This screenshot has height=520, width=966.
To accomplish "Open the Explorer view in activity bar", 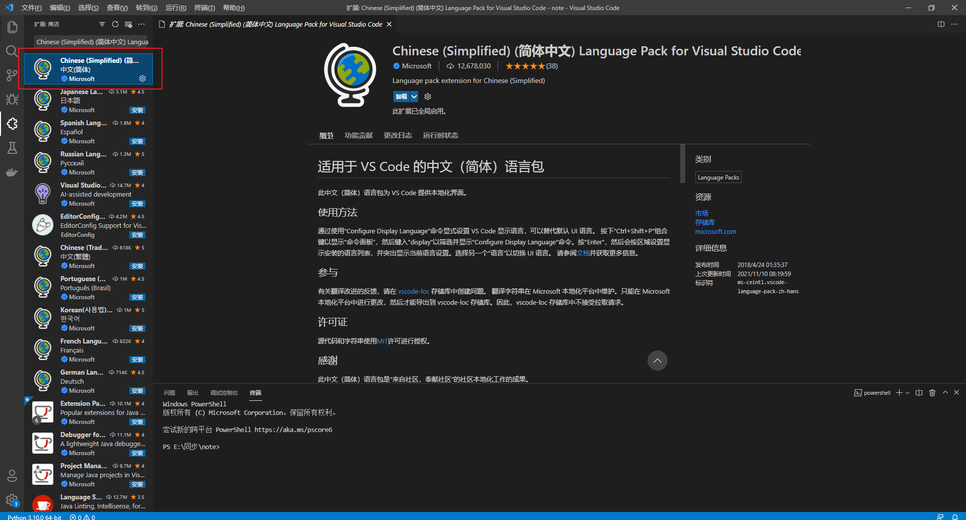I will tap(12, 27).
